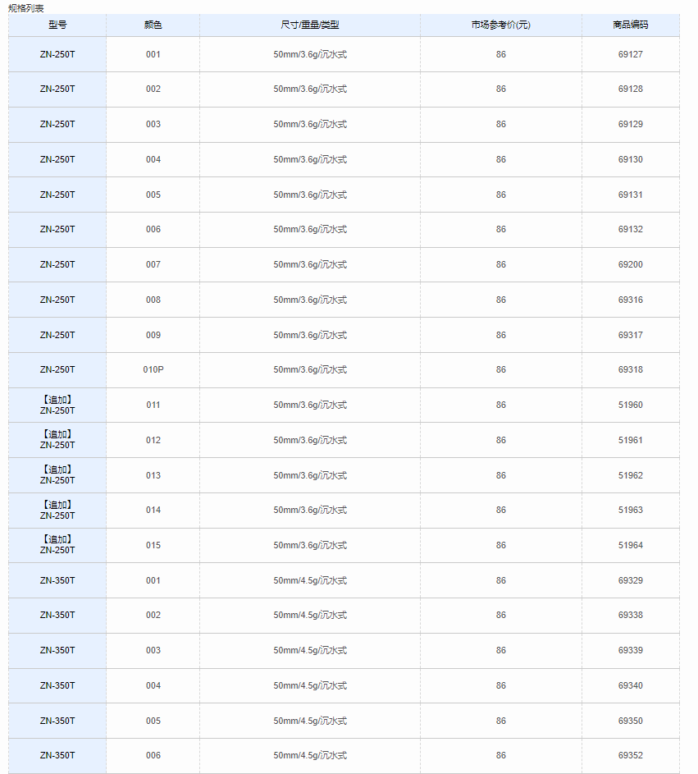This screenshot has width=698, height=774.
Task: Click the 商品编码 column header
Action: (x=631, y=25)
